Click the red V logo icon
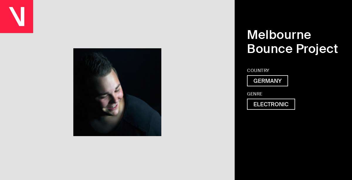 [16, 16]
